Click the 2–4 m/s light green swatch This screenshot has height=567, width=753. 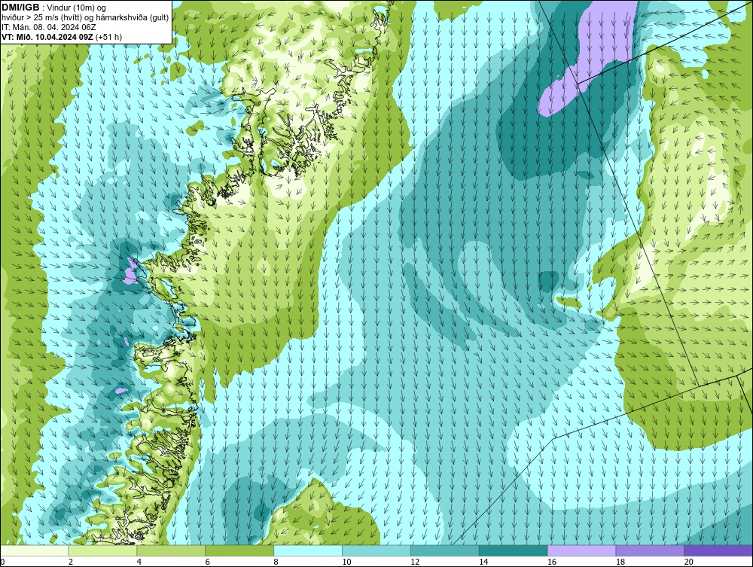point(102,550)
